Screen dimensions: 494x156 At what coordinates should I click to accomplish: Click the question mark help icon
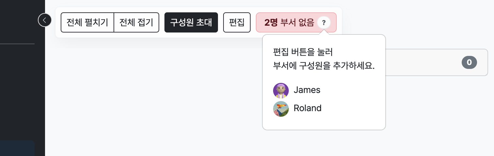[324, 23]
